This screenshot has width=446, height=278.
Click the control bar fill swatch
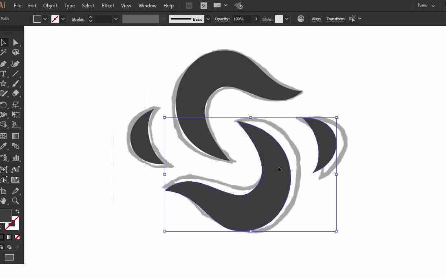(37, 19)
